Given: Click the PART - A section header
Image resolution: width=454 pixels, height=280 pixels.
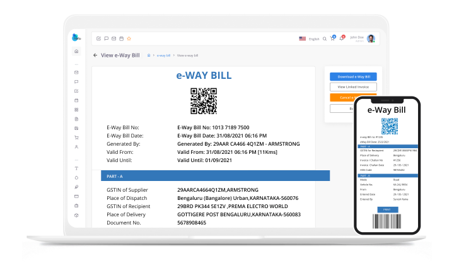Looking at the screenshot, I should [x=215, y=176].
